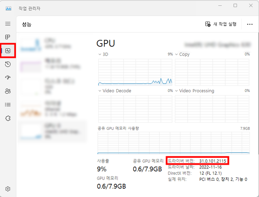Open Task Manager settings gear
This screenshot has height=197, width=259.
coord(8,189)
